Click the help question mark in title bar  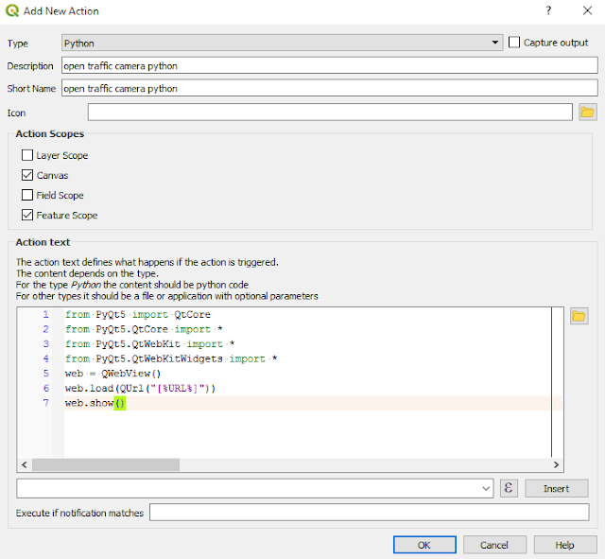[x=548, y=10]
